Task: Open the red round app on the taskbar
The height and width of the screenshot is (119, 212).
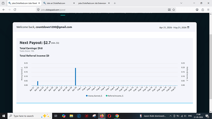Action: click(x=87, y=116)
